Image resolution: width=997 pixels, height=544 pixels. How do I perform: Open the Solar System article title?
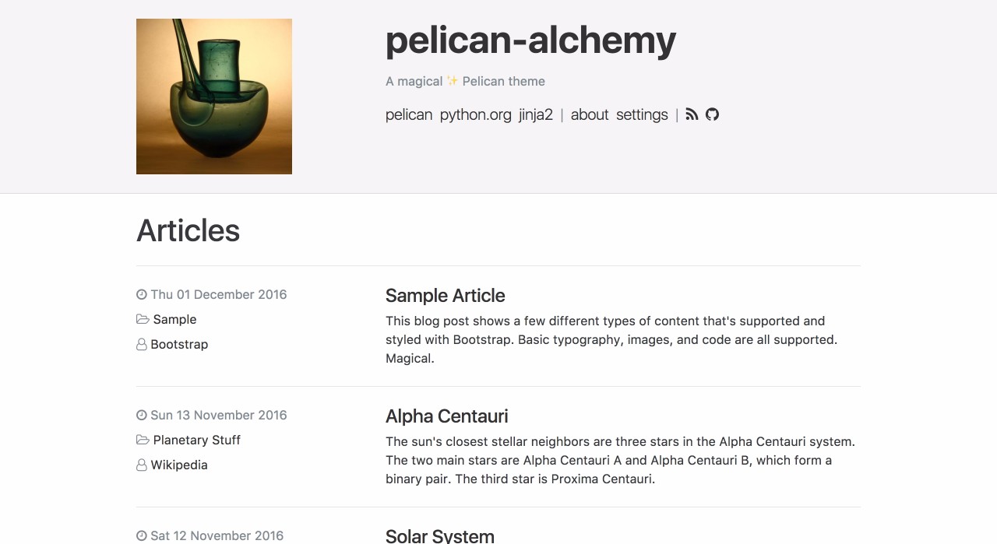(x=439, y=535)
